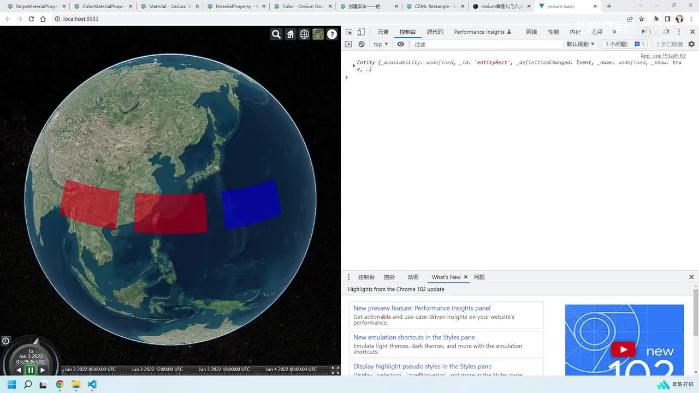Open the Cesium geocoder search
Screen dimensions: 699x393
pos(276,34)
